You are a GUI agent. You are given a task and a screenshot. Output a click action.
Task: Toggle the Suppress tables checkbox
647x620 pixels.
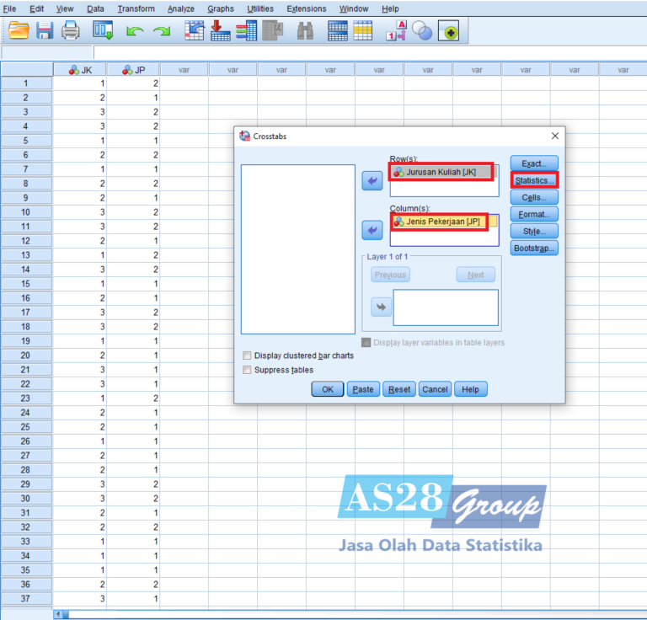tap(247, 370)
